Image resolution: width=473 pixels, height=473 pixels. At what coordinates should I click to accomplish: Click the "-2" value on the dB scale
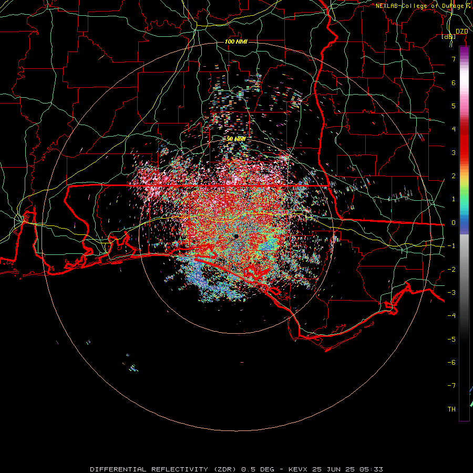click(x=451, y=270)
